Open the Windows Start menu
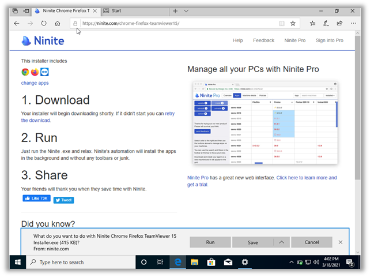Image resolution: width=370 pixels, height=277 pixels. coord(18,262)
